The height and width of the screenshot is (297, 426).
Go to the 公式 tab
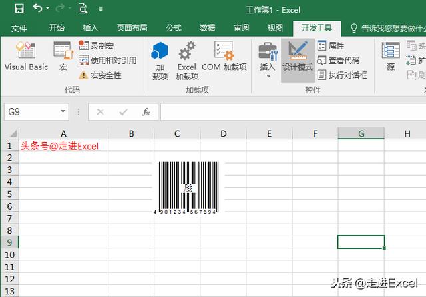(173, 28)
